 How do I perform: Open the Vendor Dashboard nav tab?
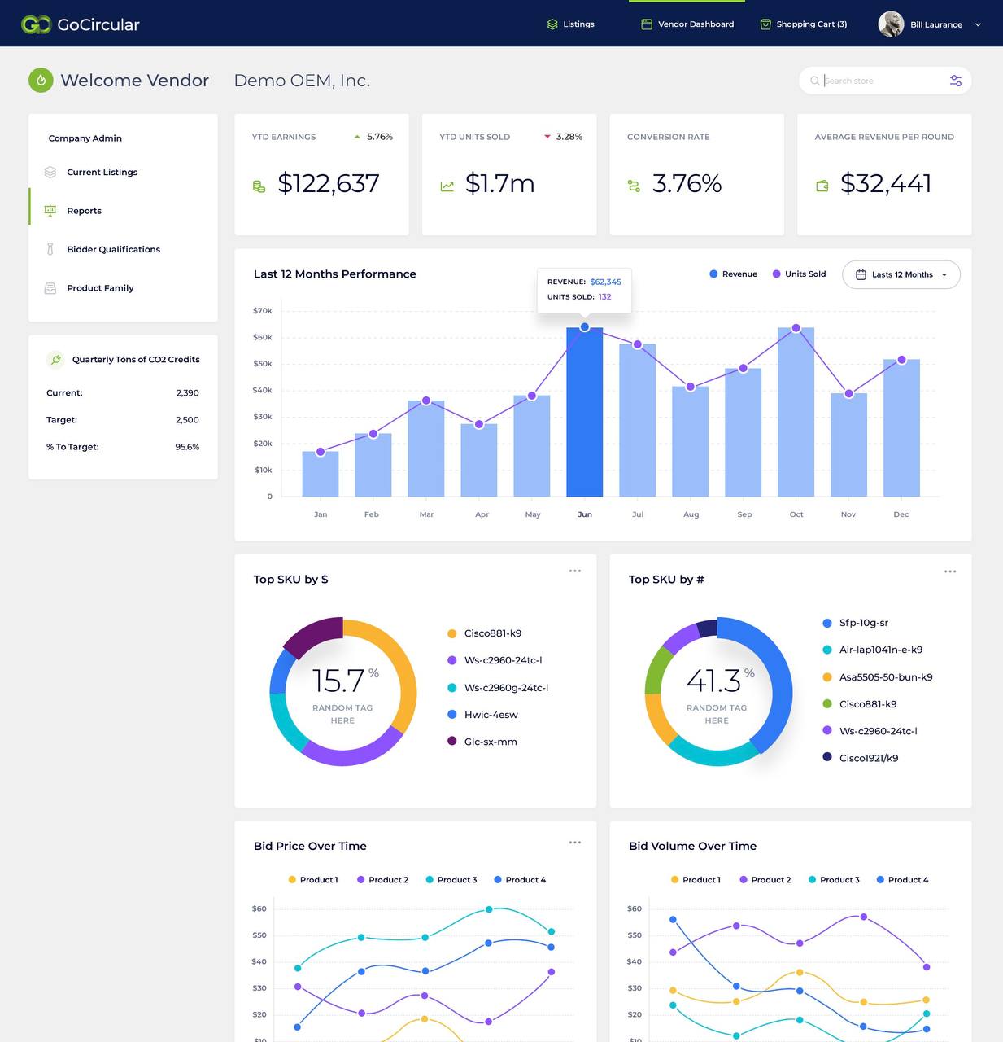[x=687, y=24]
